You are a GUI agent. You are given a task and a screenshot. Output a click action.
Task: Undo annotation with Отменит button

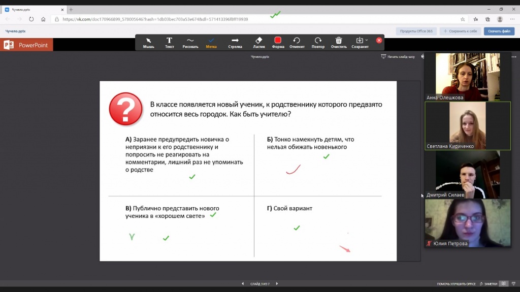click(x=297, y=42)
